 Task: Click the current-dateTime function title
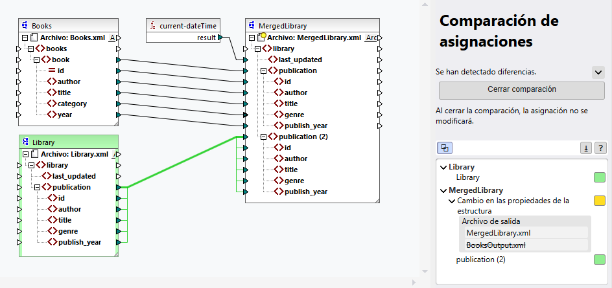(x=188, y=26)
